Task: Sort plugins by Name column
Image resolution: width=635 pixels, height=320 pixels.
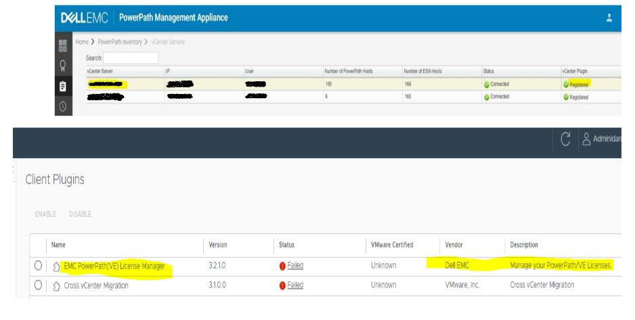Action: (58, 245)
